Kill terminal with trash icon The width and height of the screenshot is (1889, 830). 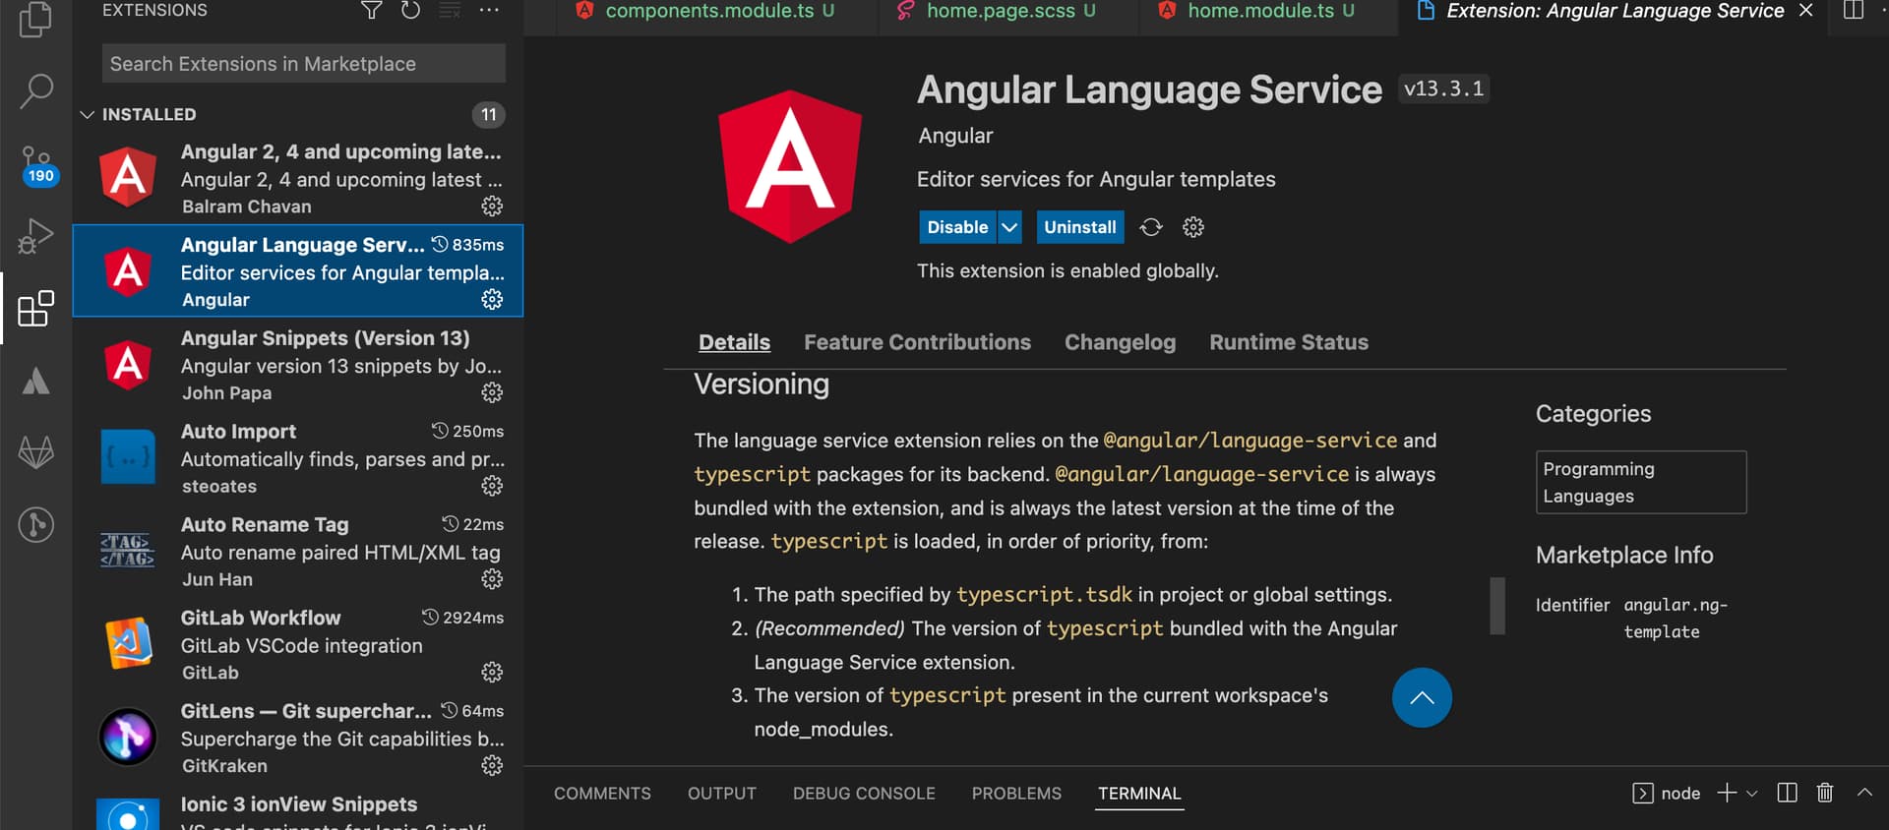pyautogui.click(x=1825, y=793)
